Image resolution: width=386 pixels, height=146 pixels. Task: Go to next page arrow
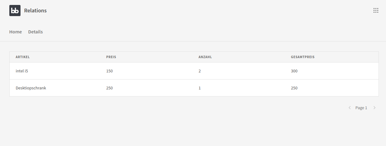click(375, 108)
